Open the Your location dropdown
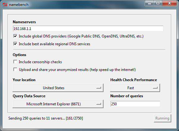This screenshot has width=179, height=131. [58, 88]
